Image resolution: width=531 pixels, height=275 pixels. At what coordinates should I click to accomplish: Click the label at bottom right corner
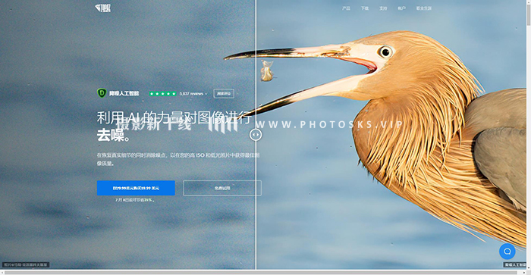tap(515, 264)
